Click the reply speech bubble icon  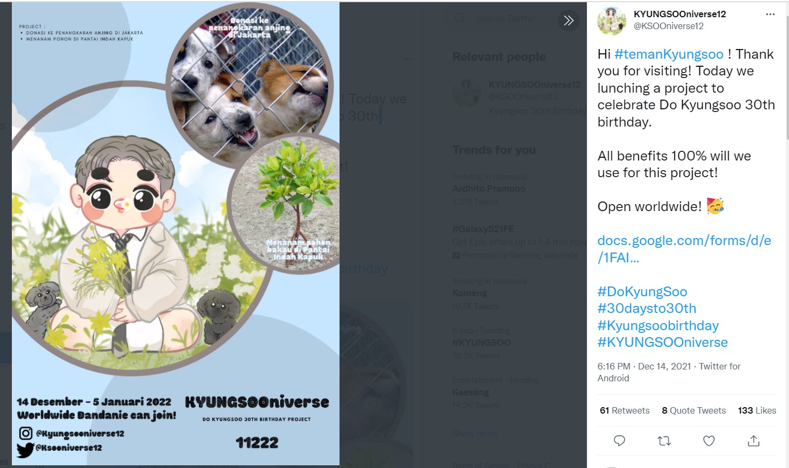619,441
